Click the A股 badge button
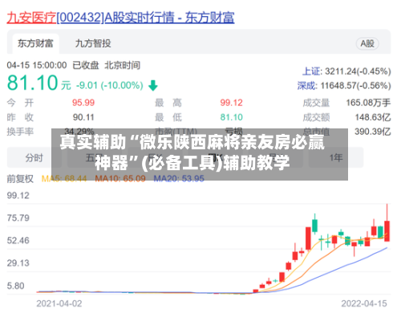The height and width of the screenshot is (309, 401). click(367, 43)
